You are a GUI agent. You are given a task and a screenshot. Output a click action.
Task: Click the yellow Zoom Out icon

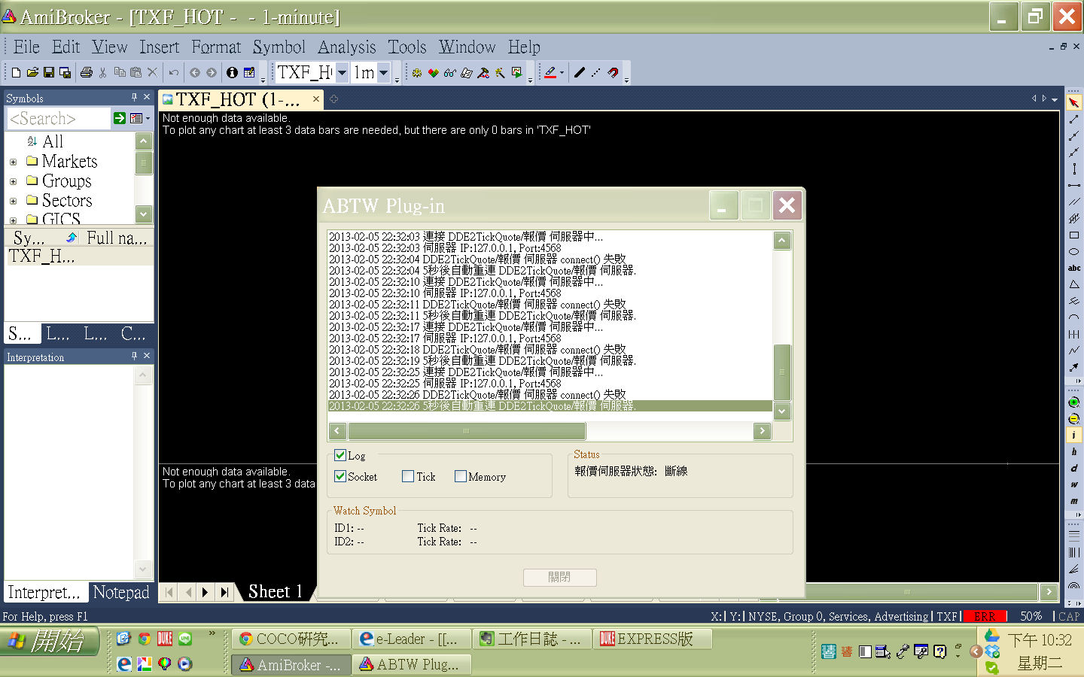coord(1074,419)
